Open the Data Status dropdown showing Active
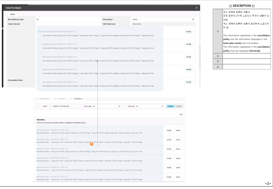The image size is (273, 189). point(163,19)
